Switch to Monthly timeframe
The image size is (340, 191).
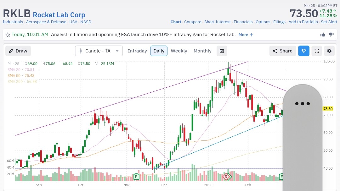click(x=202, y=51)
